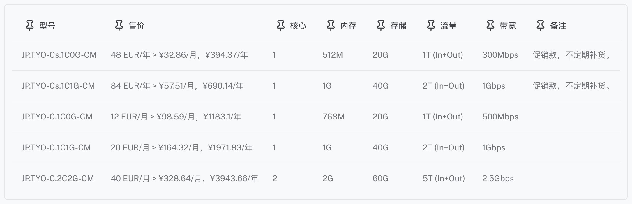632x204 pixels.
Task: Click the pin icon next to 带宽
Action: 490,26
